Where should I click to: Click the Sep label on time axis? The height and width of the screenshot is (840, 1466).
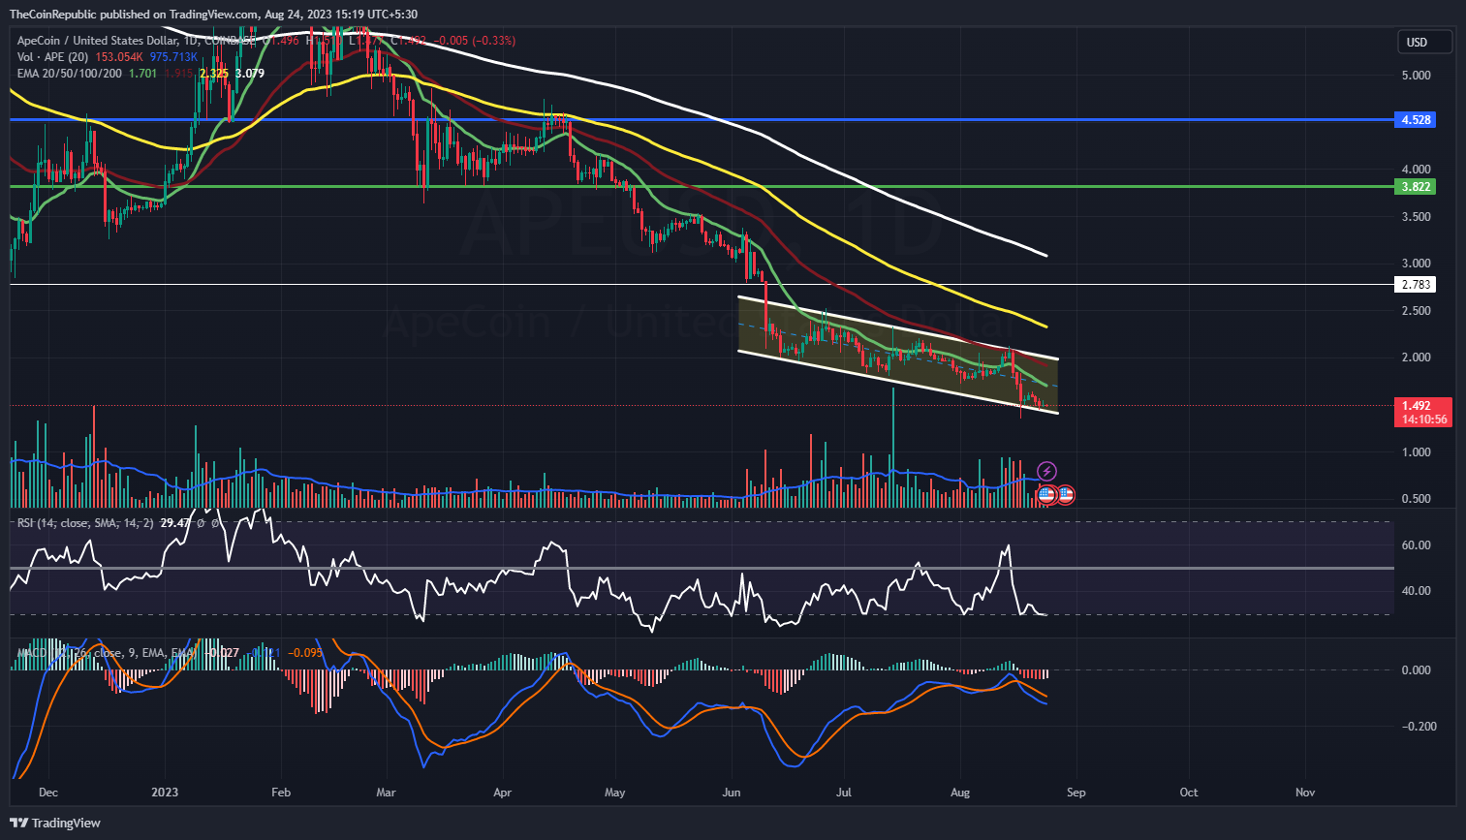1076,793
